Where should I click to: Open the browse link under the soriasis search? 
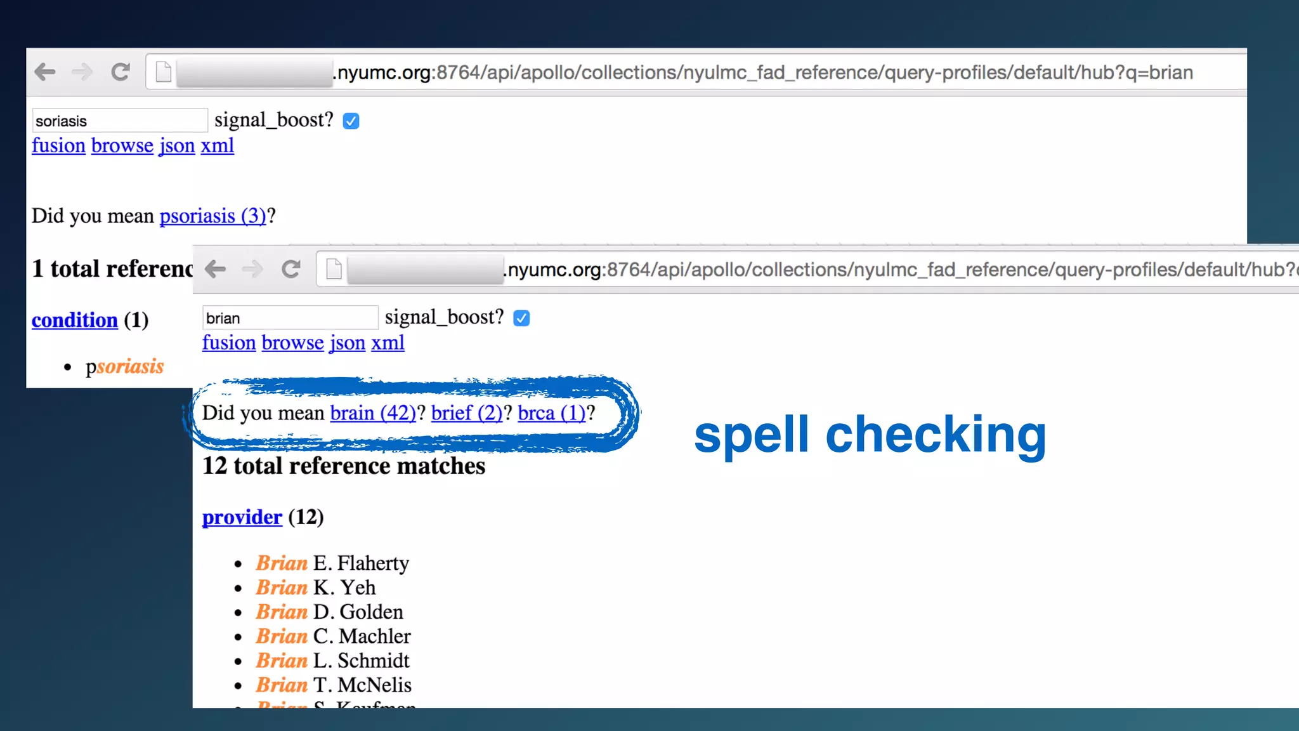coord(122,145)
